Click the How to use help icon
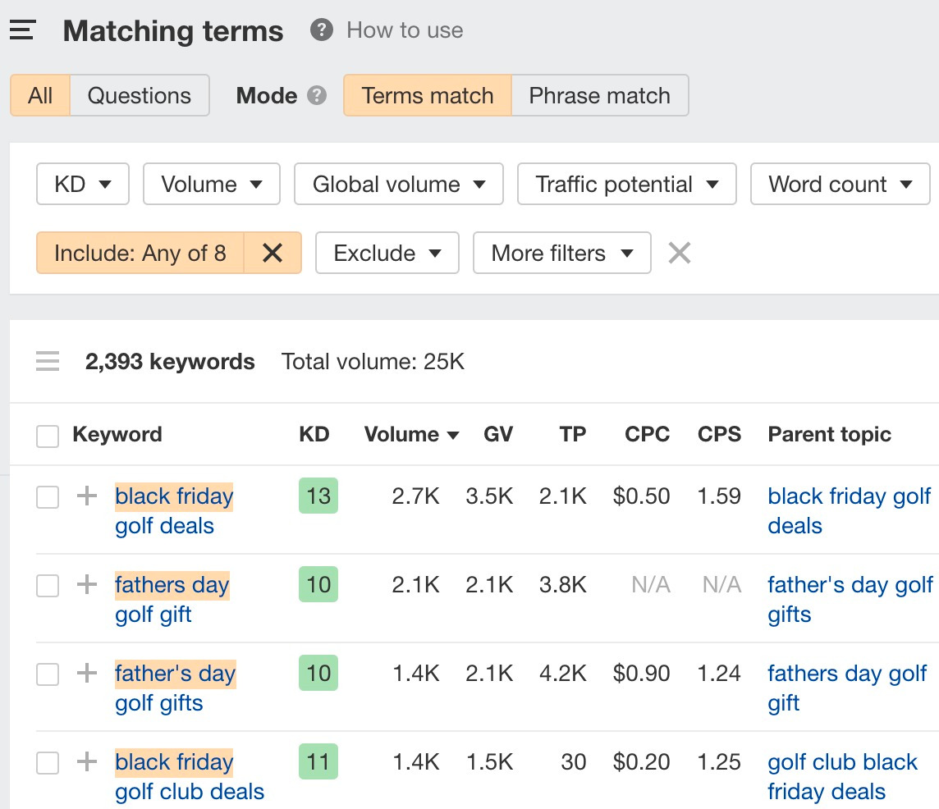 (x=320, y=30)
